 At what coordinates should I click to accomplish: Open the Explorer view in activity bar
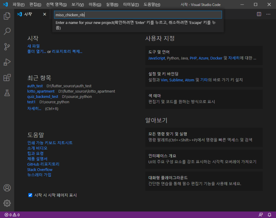point(7,16)
